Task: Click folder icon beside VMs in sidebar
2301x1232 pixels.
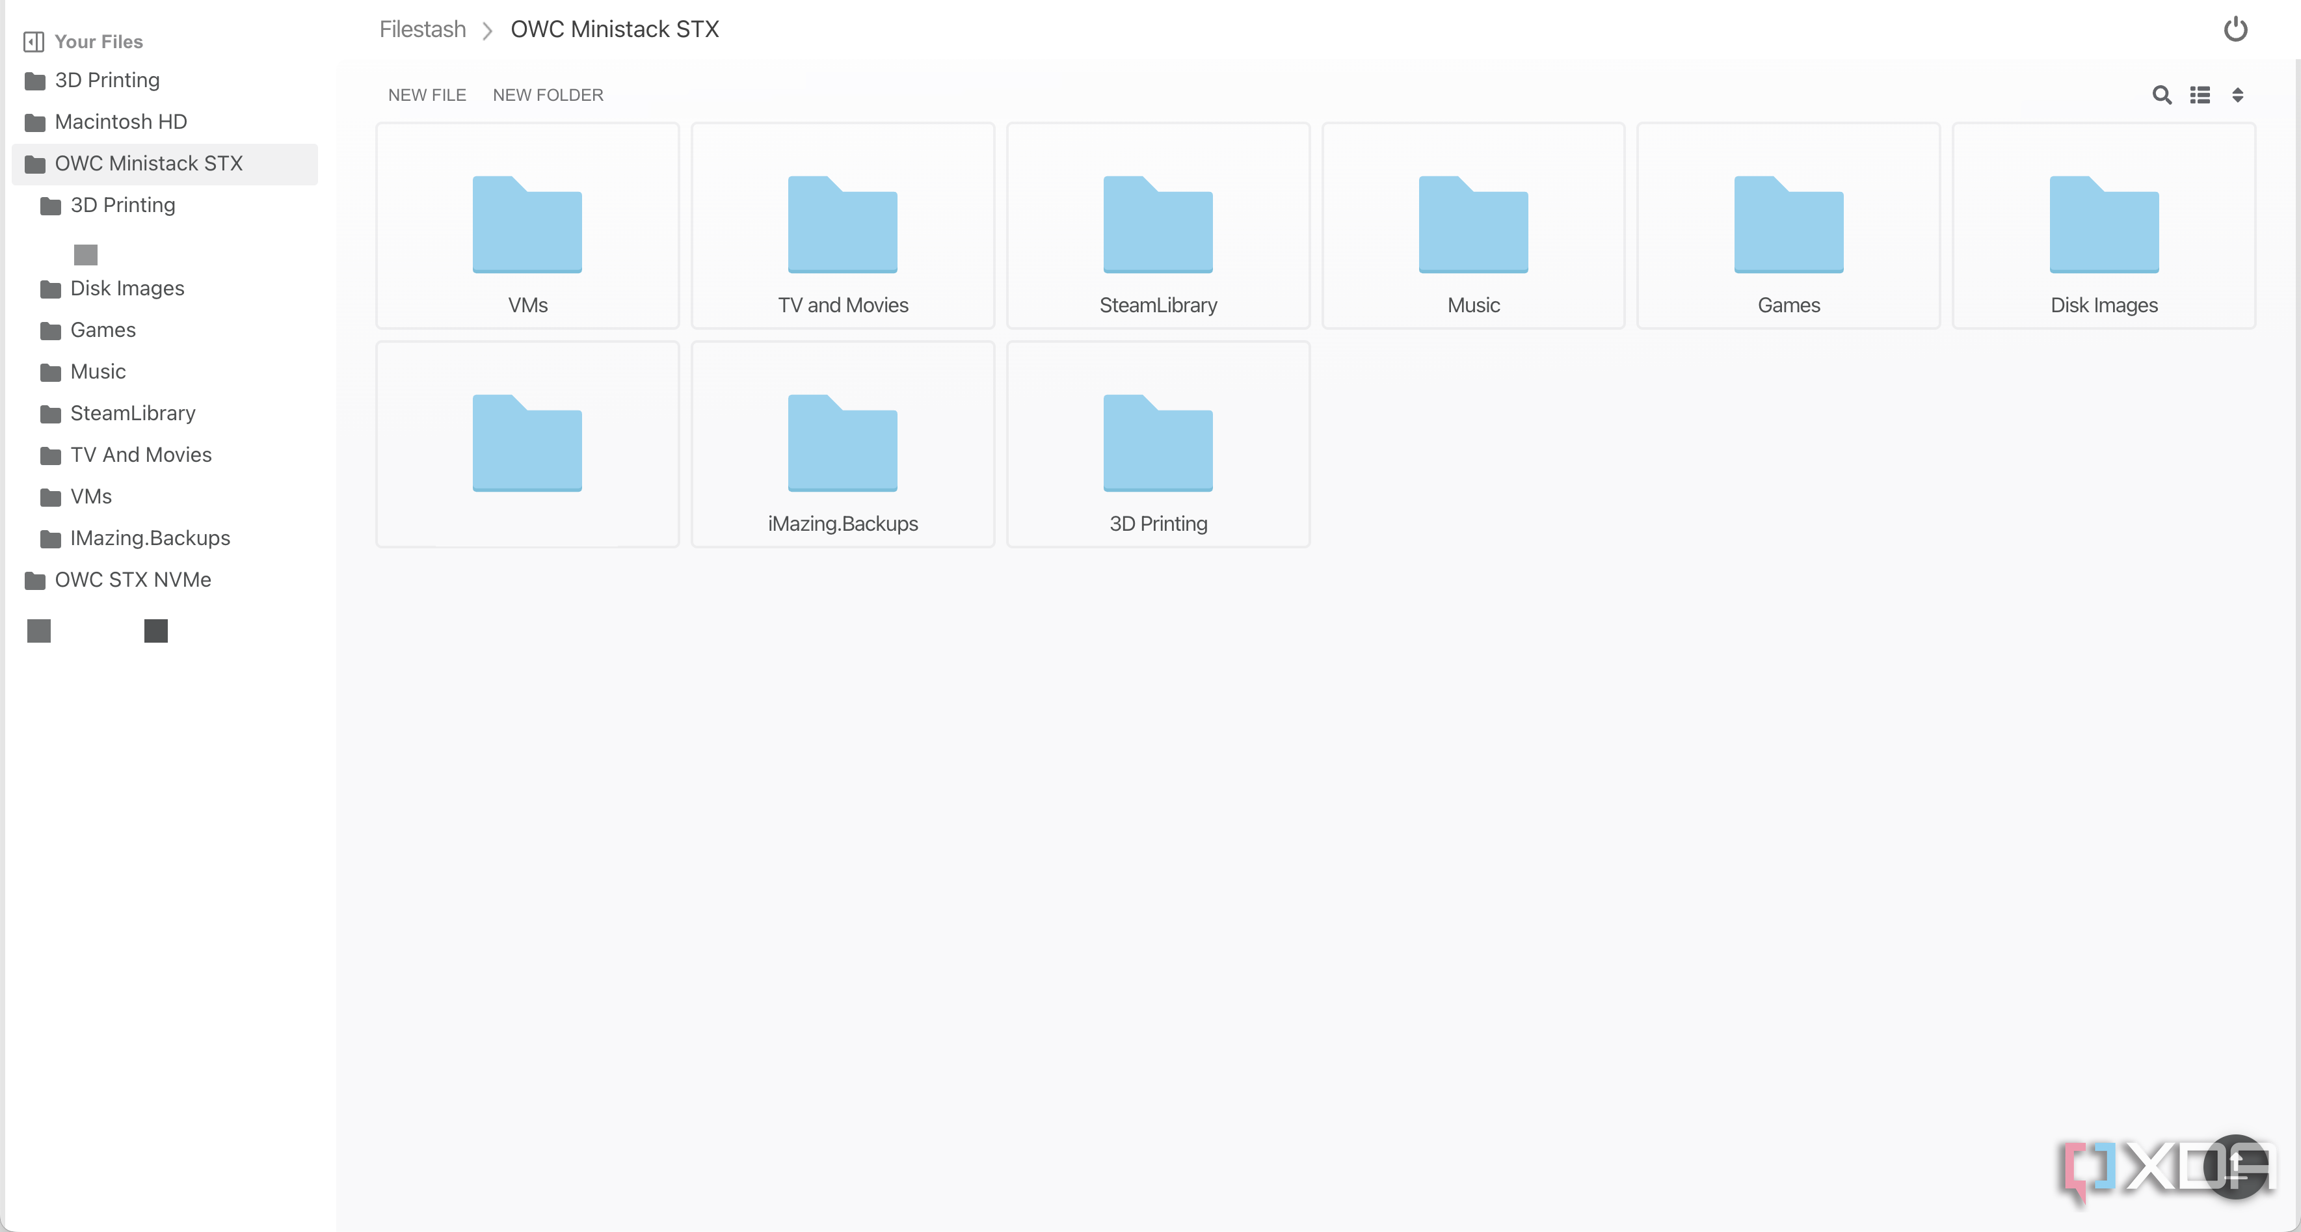Action: (x=51, y=498)
